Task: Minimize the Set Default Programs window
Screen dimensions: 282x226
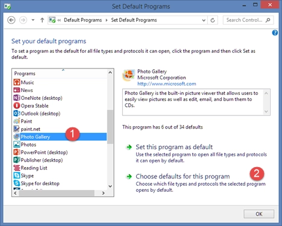Action: (244, 5)
